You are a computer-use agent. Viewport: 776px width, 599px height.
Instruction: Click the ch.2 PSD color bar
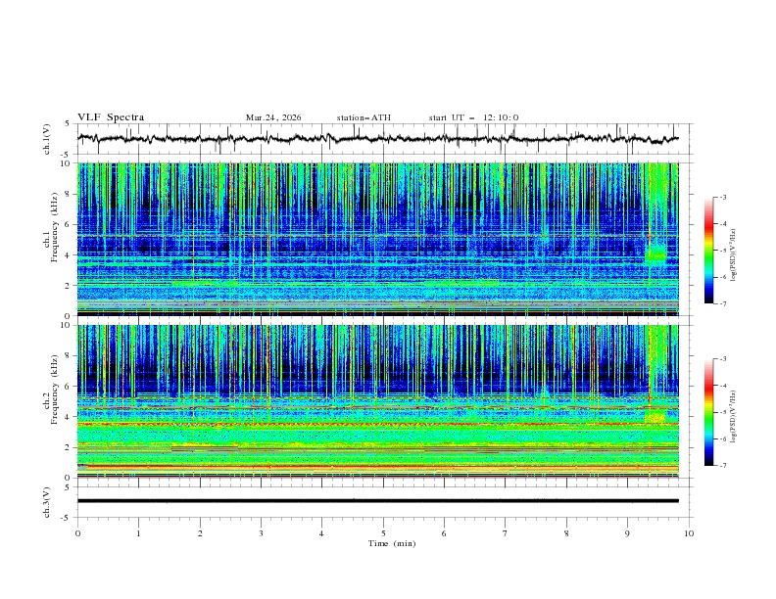pyautogui.click(x=708, y=412)
